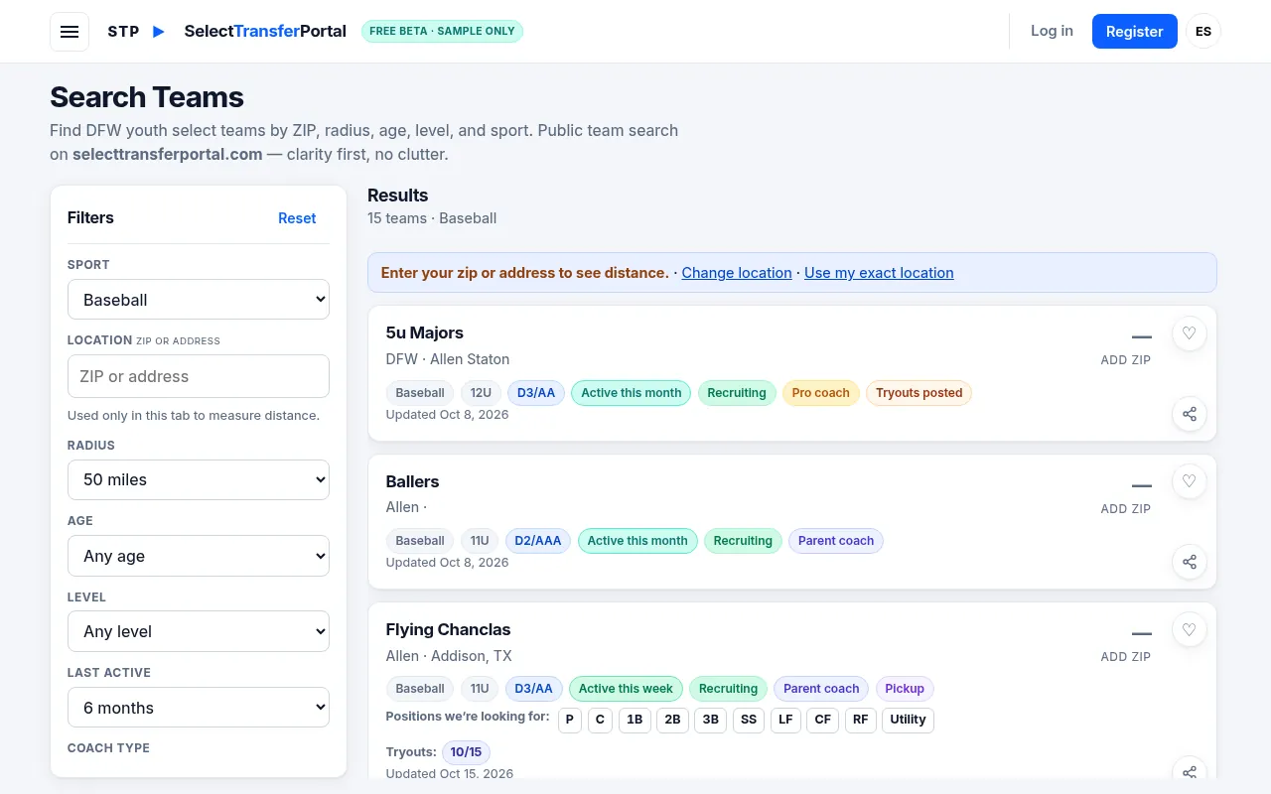Image resolution: width=1271 pixels, height=794 pixels.
Task: Open the Flying Chanclas team title
Action: pos(448,629)
